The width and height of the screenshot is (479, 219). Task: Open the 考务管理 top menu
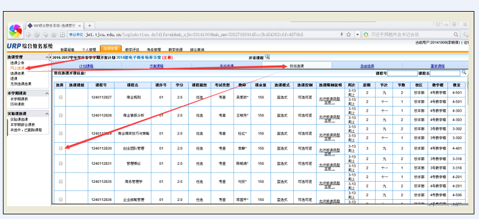point(154,49)
